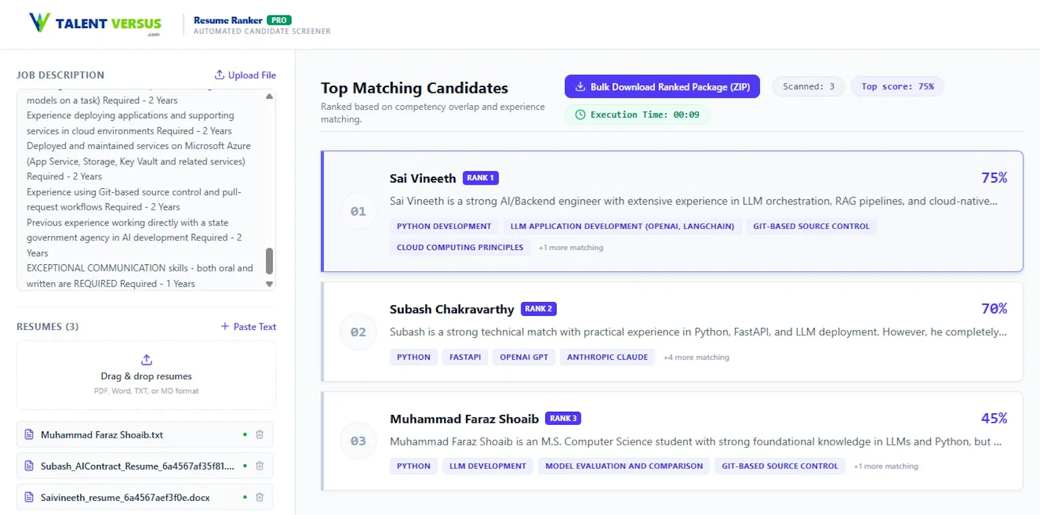1040x515 pixels.
Task: Click the Top score: 75% pill
Action: [x=898, y=86]
